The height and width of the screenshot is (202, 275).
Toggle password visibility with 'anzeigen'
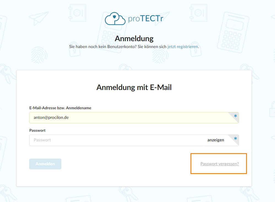(x=216, y=140)
